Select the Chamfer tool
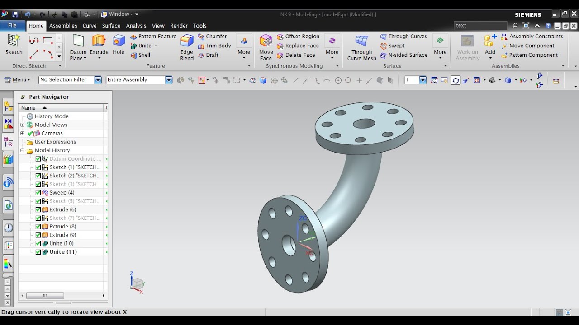579x325 pixels. coord(212,36)
